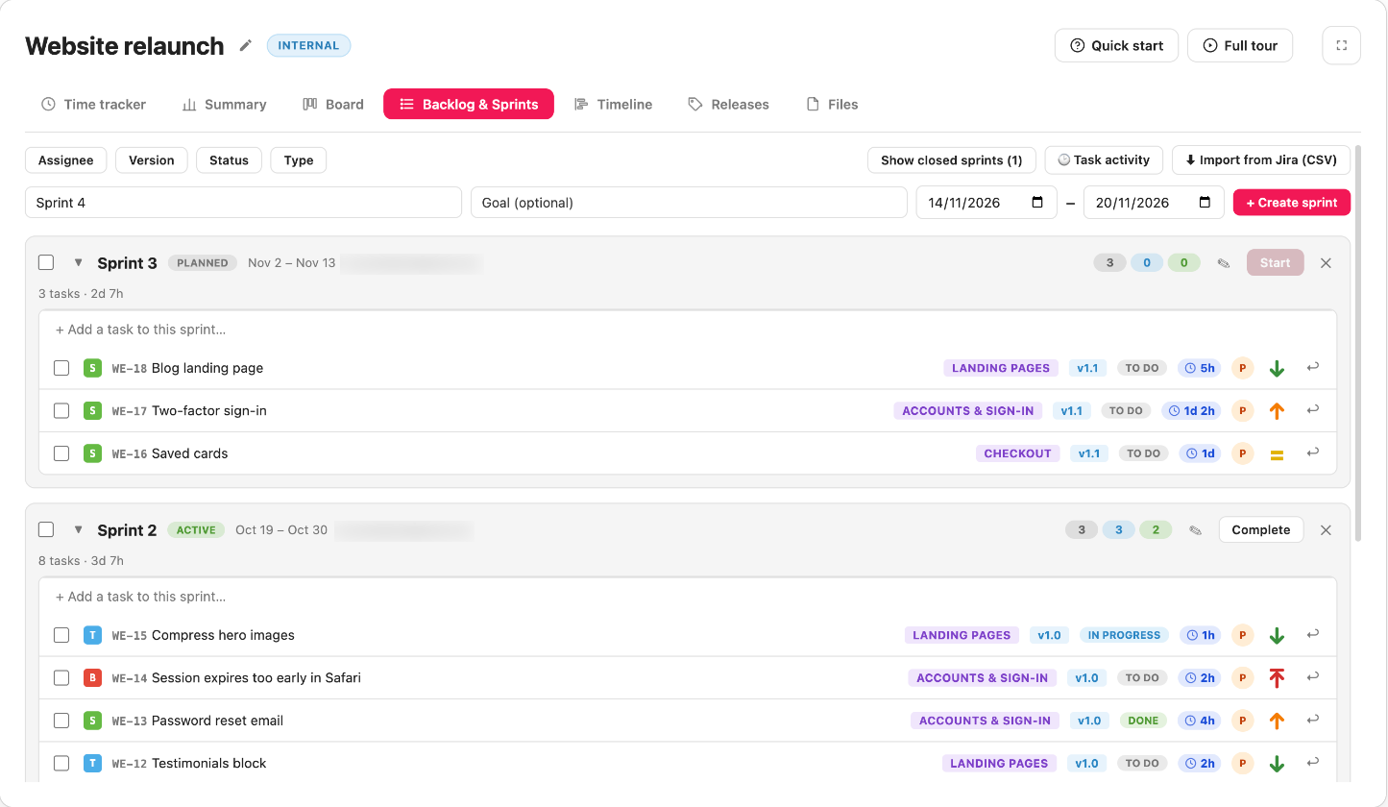This screenshot has height=807, width=1388.
Task: Edit Sprint 2 with pencil icon
Action: (x=1195, y=530)
